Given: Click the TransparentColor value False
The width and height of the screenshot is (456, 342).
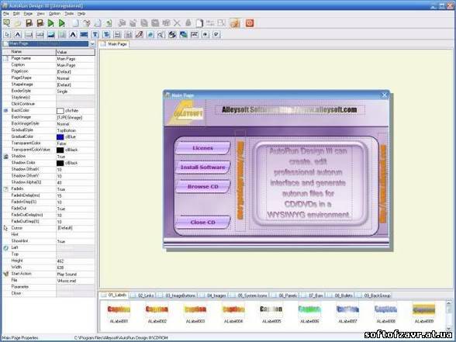Looking at the screenshot, I should coord(75,143).
